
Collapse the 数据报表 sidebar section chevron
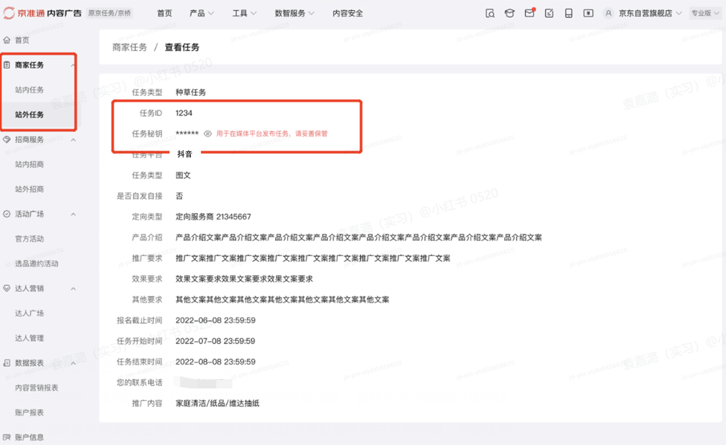coord(73,363)
